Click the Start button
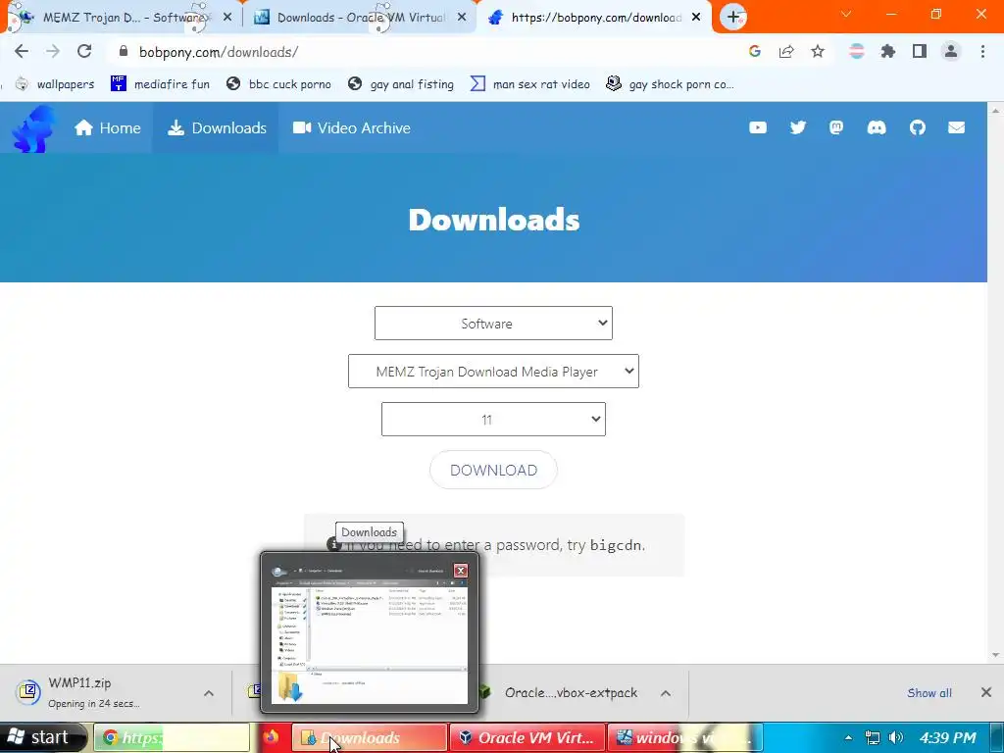The width and height of the screenshot is (1004, 753). pyautogui.click(x=42, y=737)
